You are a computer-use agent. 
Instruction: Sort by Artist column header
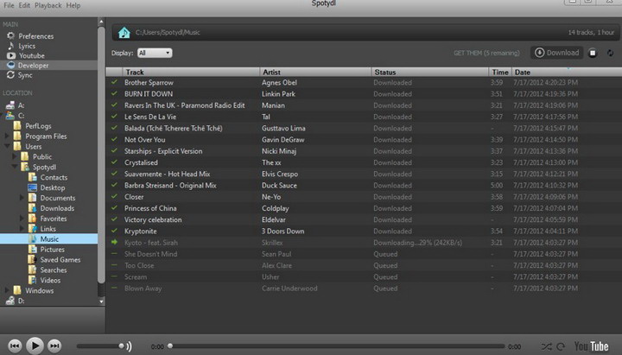(x=316, y=73)
